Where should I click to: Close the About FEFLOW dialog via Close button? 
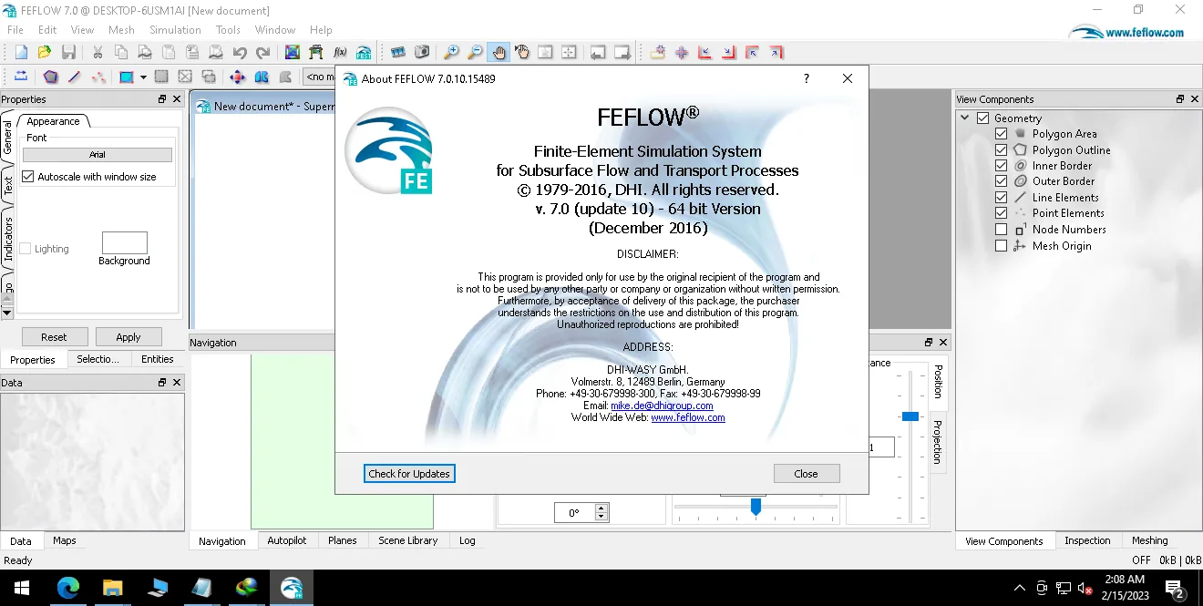pyautogui.click(x=806, y=474)
